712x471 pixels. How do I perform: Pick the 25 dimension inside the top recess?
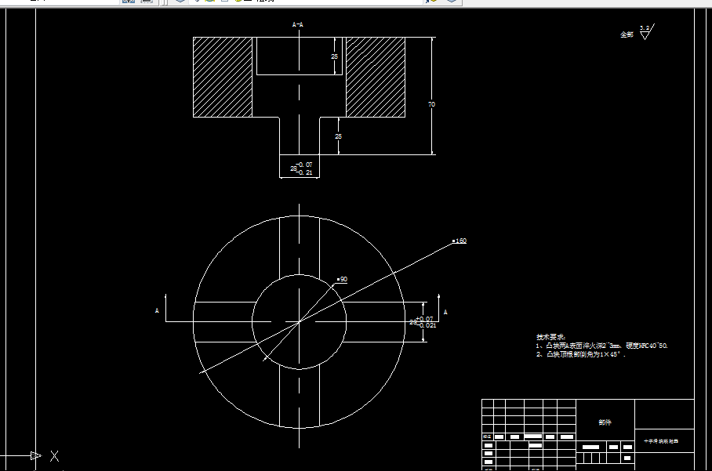click(334, 56)
